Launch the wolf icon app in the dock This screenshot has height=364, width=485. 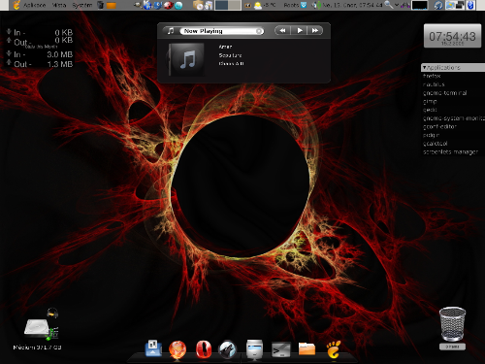[228, 349]
